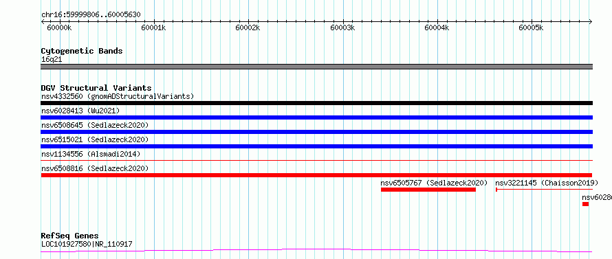This screenshot has width=612, height=259.
Task: Click the thin red nsv3221145 variant line
Action: click(544, 190)
